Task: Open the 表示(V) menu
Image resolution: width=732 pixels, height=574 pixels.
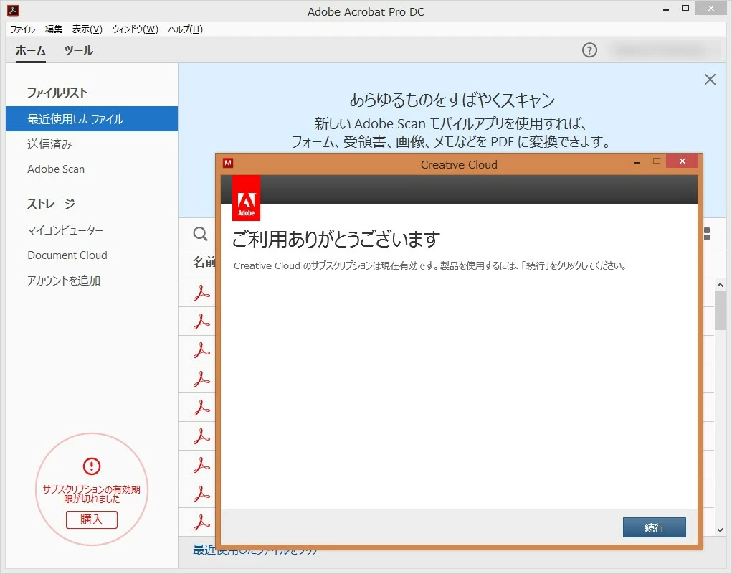Action: tap(87, 29)
